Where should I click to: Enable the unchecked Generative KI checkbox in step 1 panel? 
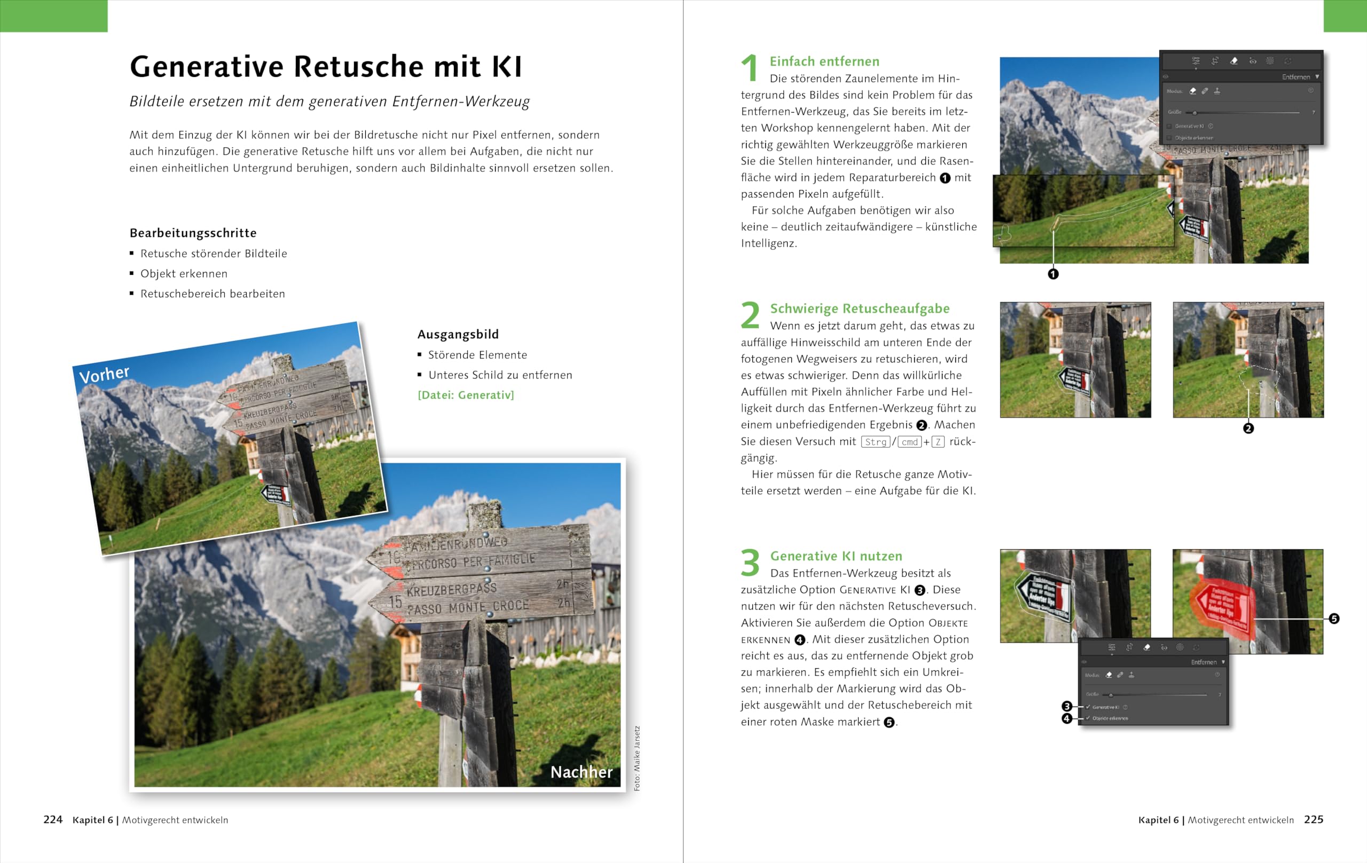click(x=1169, y=126)
